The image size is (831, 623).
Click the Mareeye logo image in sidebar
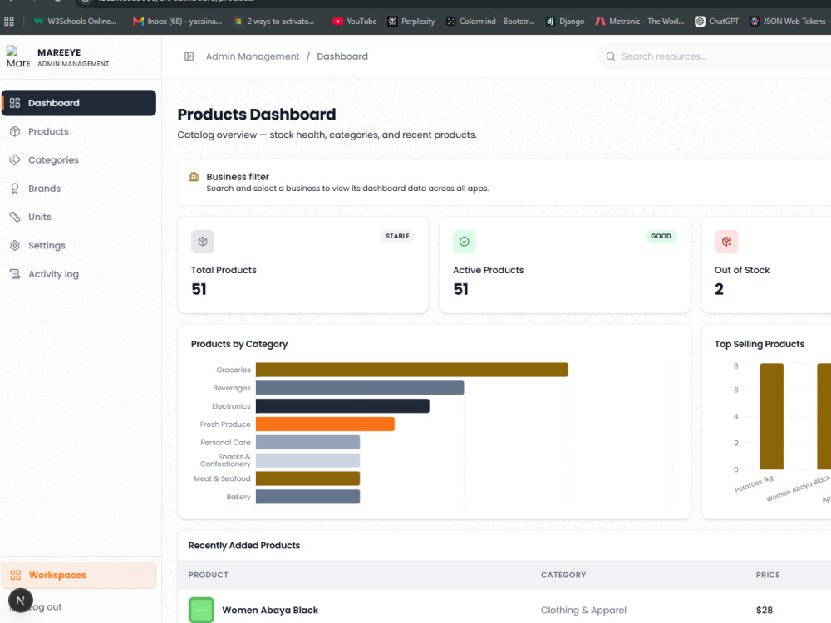coord(18,57)
